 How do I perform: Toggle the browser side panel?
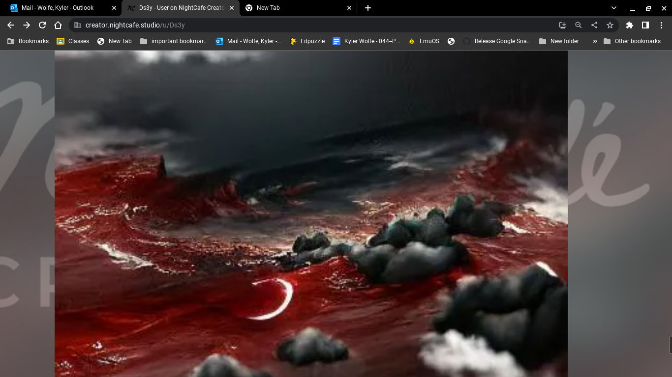[x=645, y=25]
